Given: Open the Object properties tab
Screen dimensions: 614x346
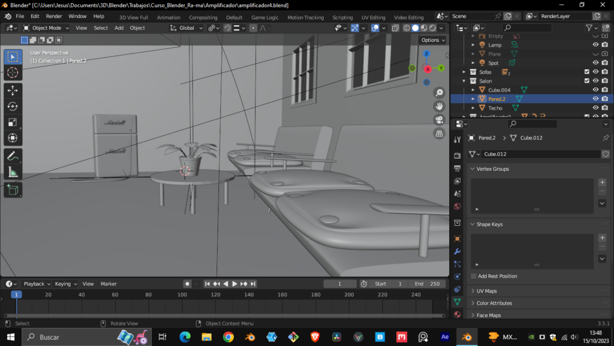Looking at the screenshot, I should pyautogui.click(x=457, y=238).
